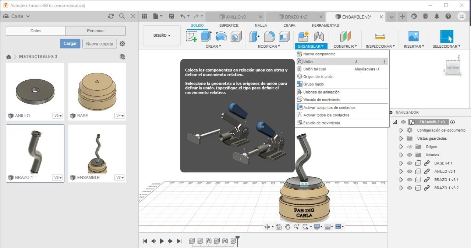
Task: Open the INSPECCIONAR dropdown menu
Action: [380, 46]
